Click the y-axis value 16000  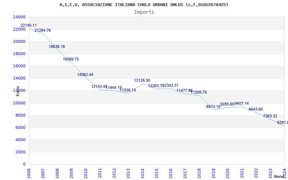click(x=19, y=66)
